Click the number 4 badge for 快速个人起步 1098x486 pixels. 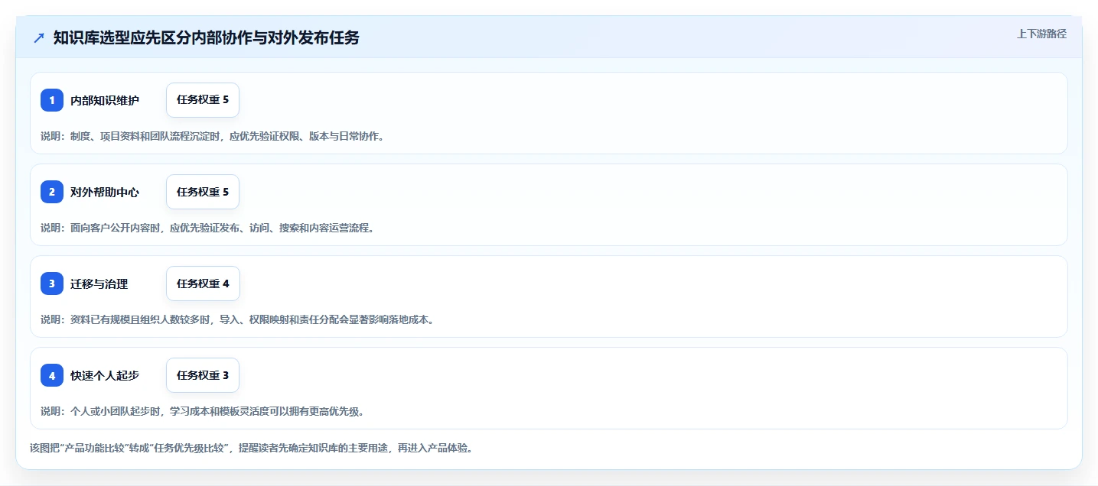pyautogui.click(x=52, y=375)
